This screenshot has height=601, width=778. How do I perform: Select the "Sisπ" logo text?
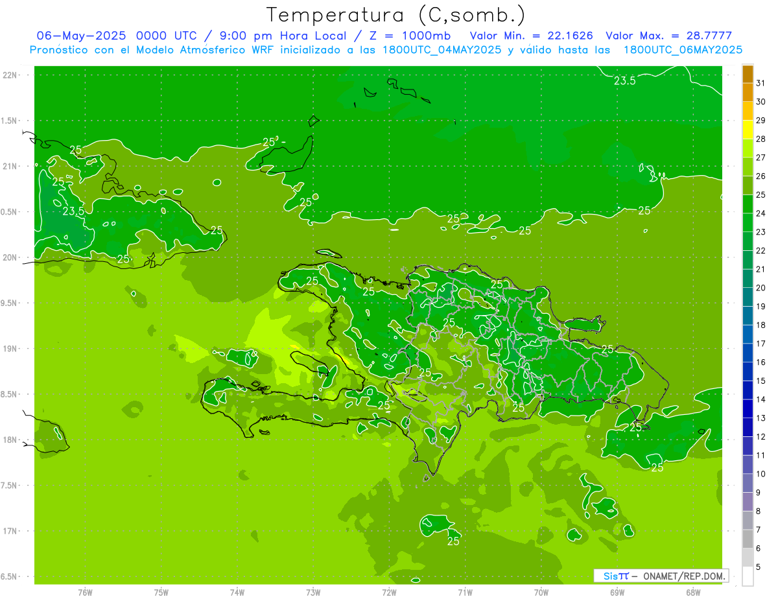(x=615, y=576)
